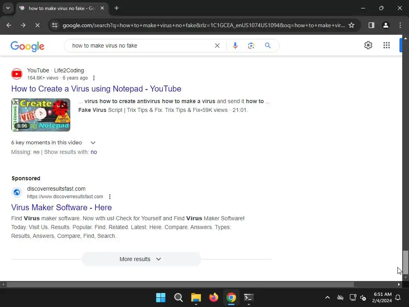Open the options for the YouTube result
Screen dimensions: 409x307
click(94, 78)
